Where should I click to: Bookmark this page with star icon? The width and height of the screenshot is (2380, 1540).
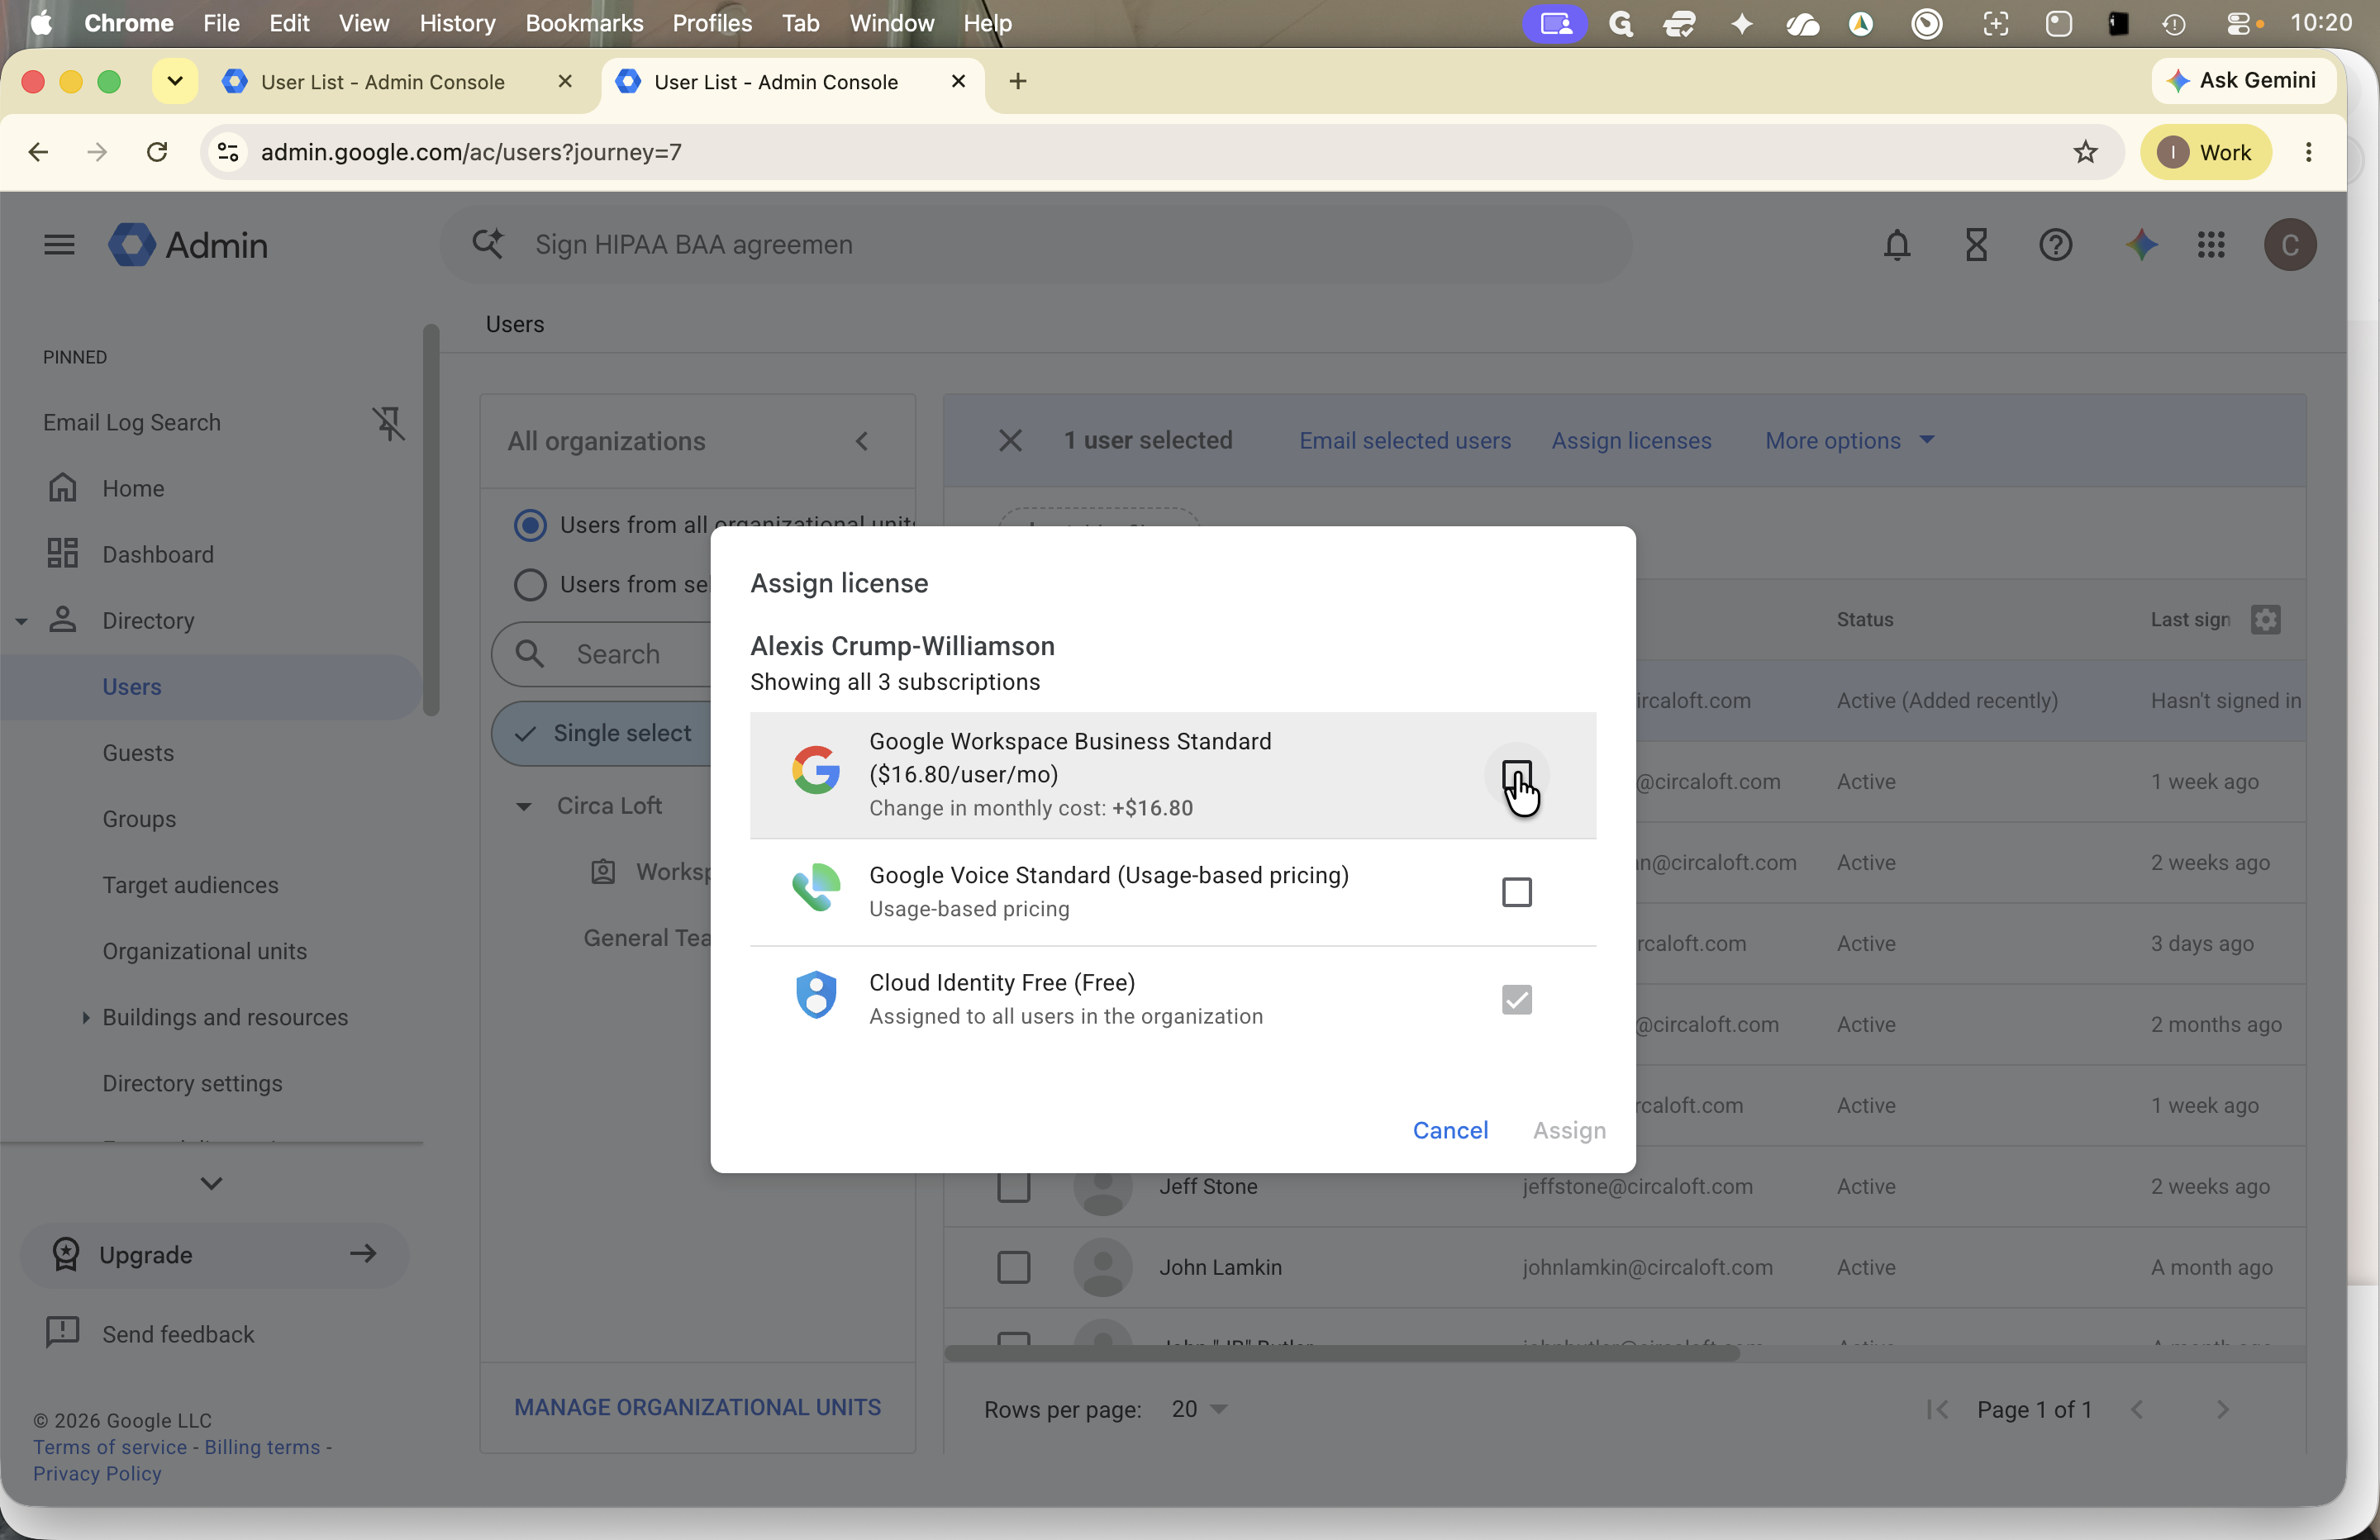click(x=2085, y=152)
